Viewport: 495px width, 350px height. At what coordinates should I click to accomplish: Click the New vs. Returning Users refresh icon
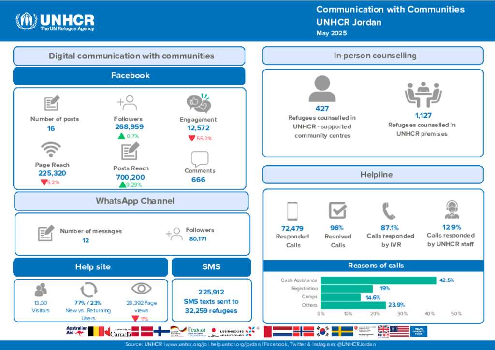(x=89, y=290)
